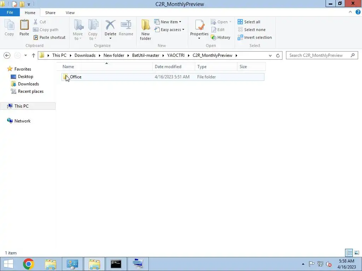Click Invert selection in ribbon
The width and height of the screenshot is (362, 271).
click(x=255, y=37)
